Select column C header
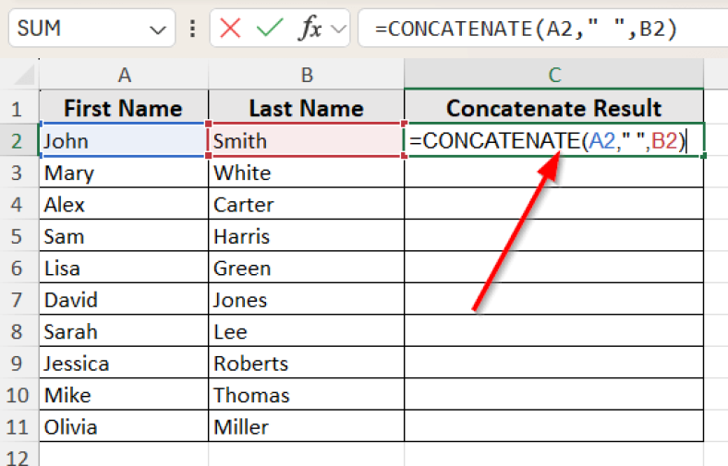728x466 pixels. (x=553, y=75)
